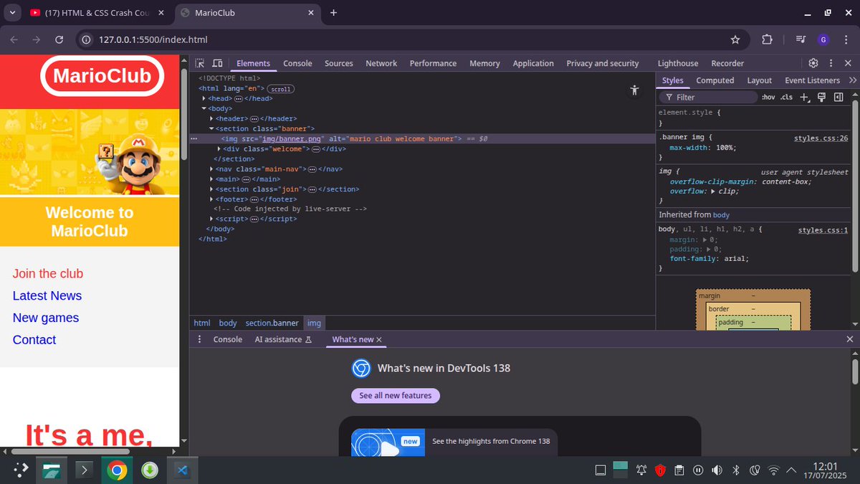The width and height of the screenshot is (860, 484).
Task: Open the accessibility tree view icon
Action: (x=634, y=90)
